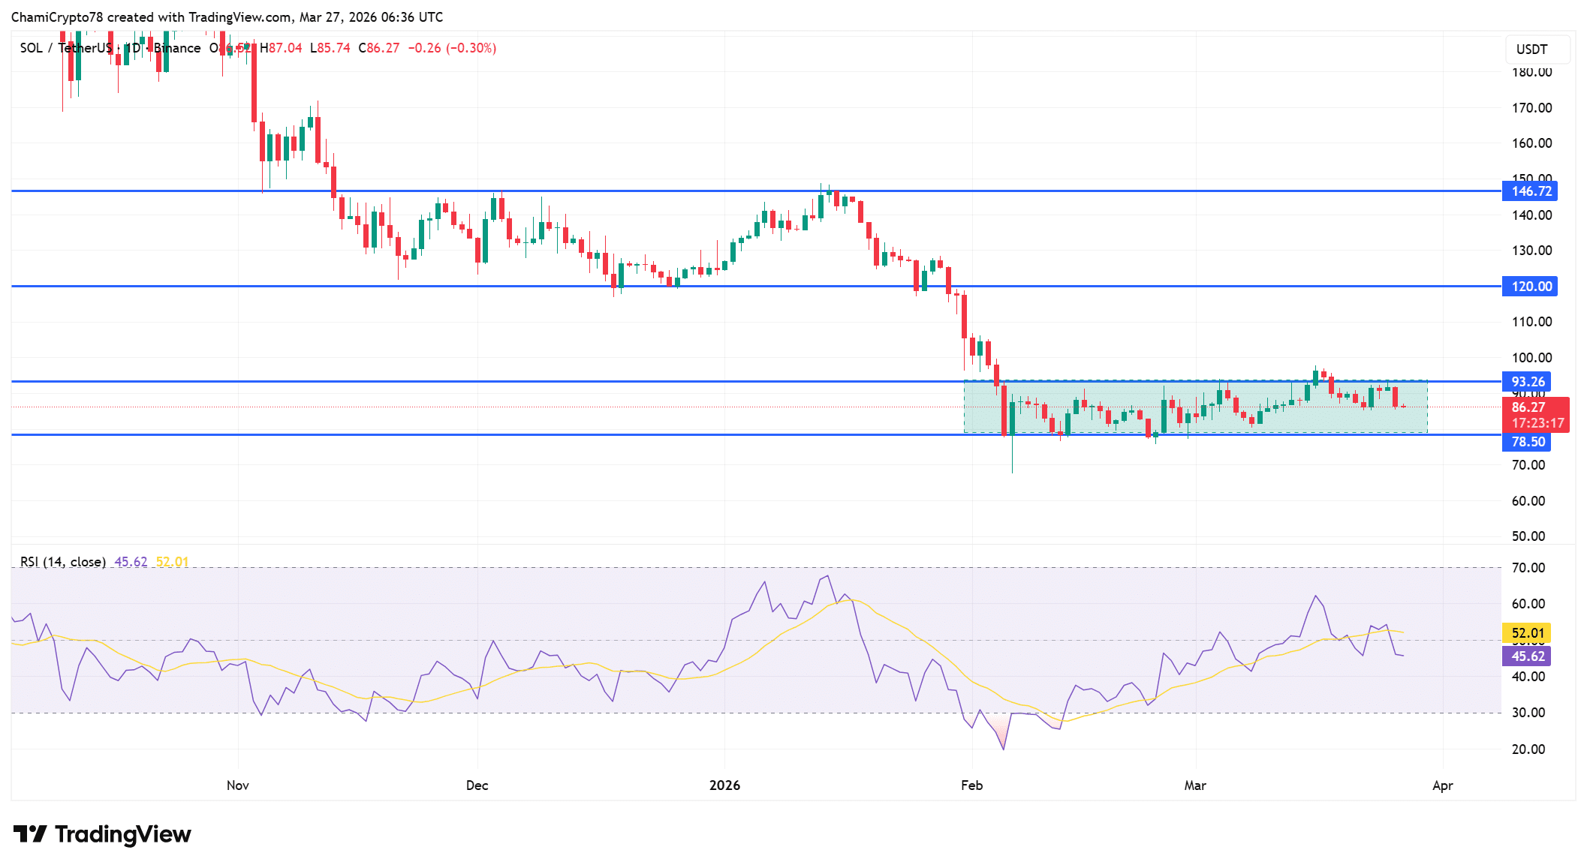This screenshot has height=868, width=1587.
Task: Click the purple 45.62 RSI value tag
Action: (1527, 656)
